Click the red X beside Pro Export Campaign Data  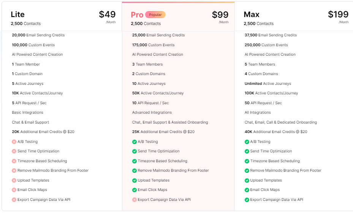[x=135, y=200]
